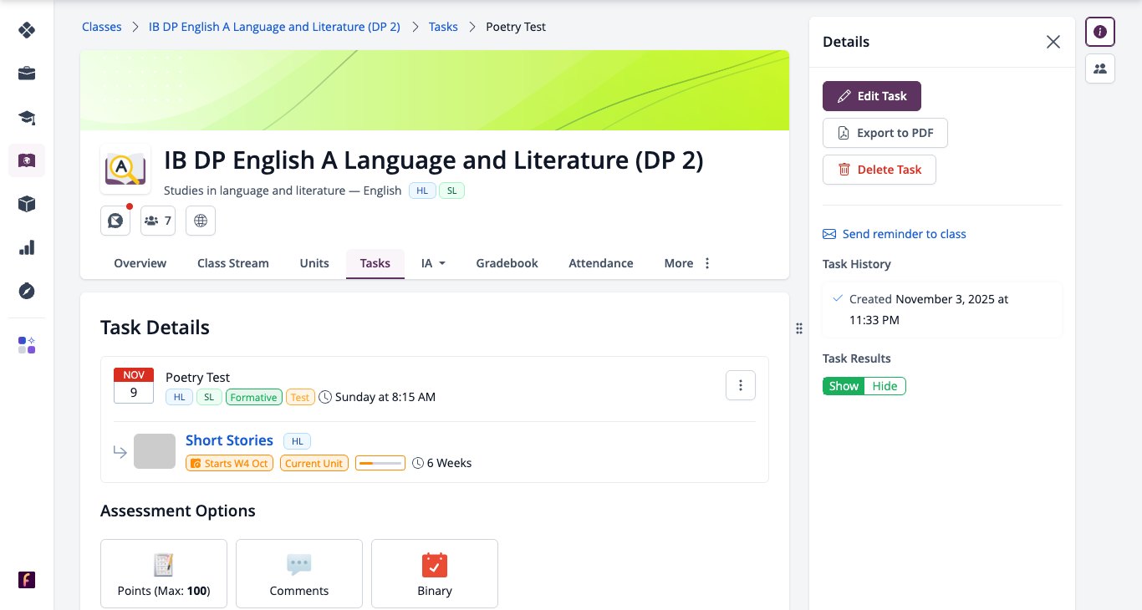Open people panel icon at far right
Screen dimensions: 1142x610
[1100, 69]
